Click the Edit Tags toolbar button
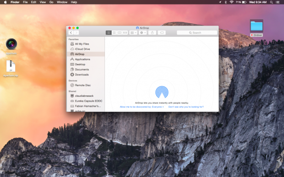The height and width of the screenshot is (177, 284). 162,33
